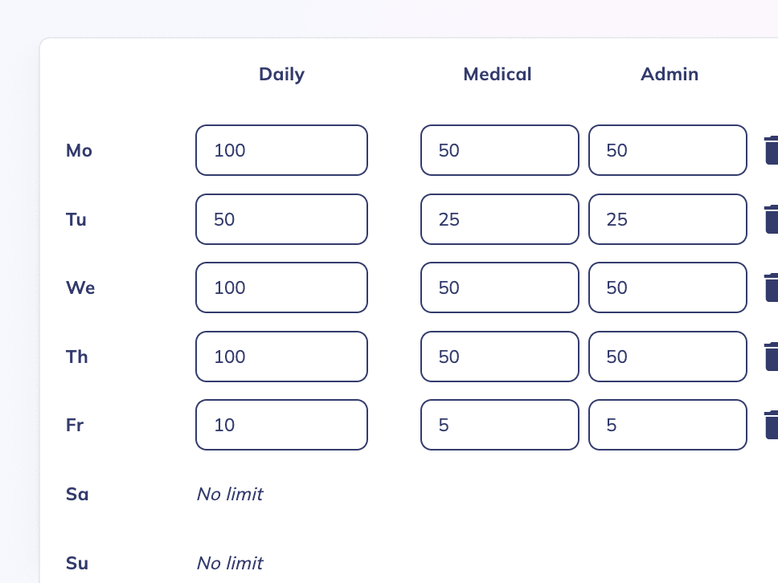Screen dimensions: 778x583
Task: Click Wednesday's Medical limit input
Action: coord(499,287)
